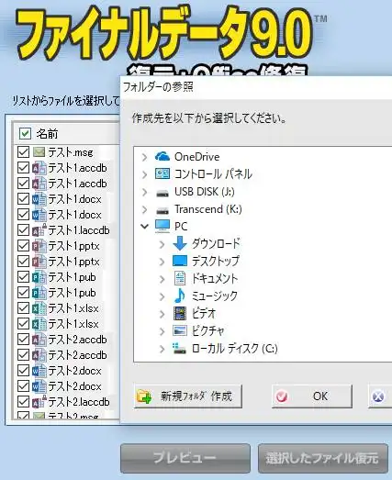Expand the OneDrive tree node

click(x=144, y=157)
